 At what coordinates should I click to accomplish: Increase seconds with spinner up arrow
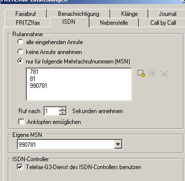(x=62, y=109)
